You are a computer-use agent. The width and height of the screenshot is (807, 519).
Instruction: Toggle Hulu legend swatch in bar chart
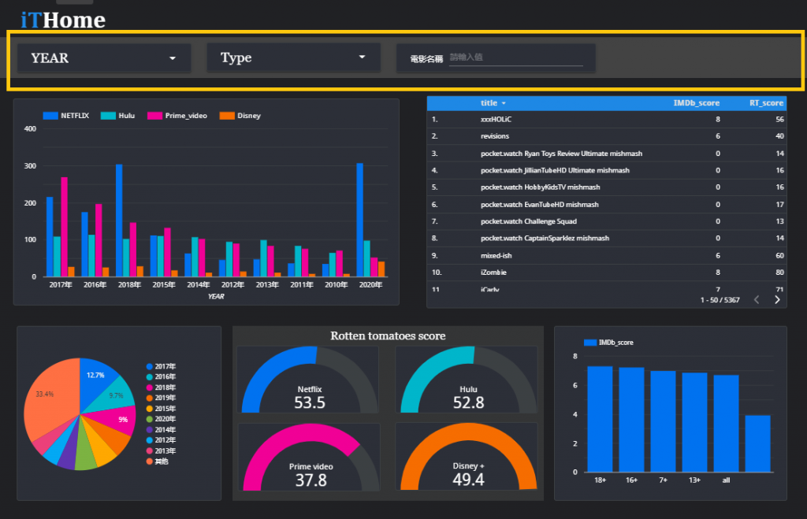[x=108, y=116]
